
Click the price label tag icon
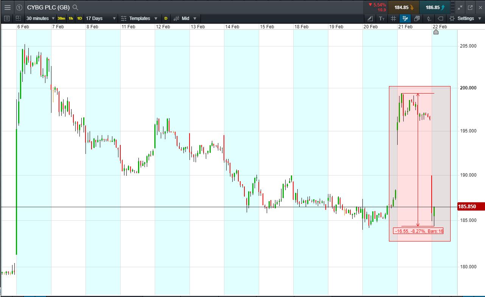coord(440,18)
